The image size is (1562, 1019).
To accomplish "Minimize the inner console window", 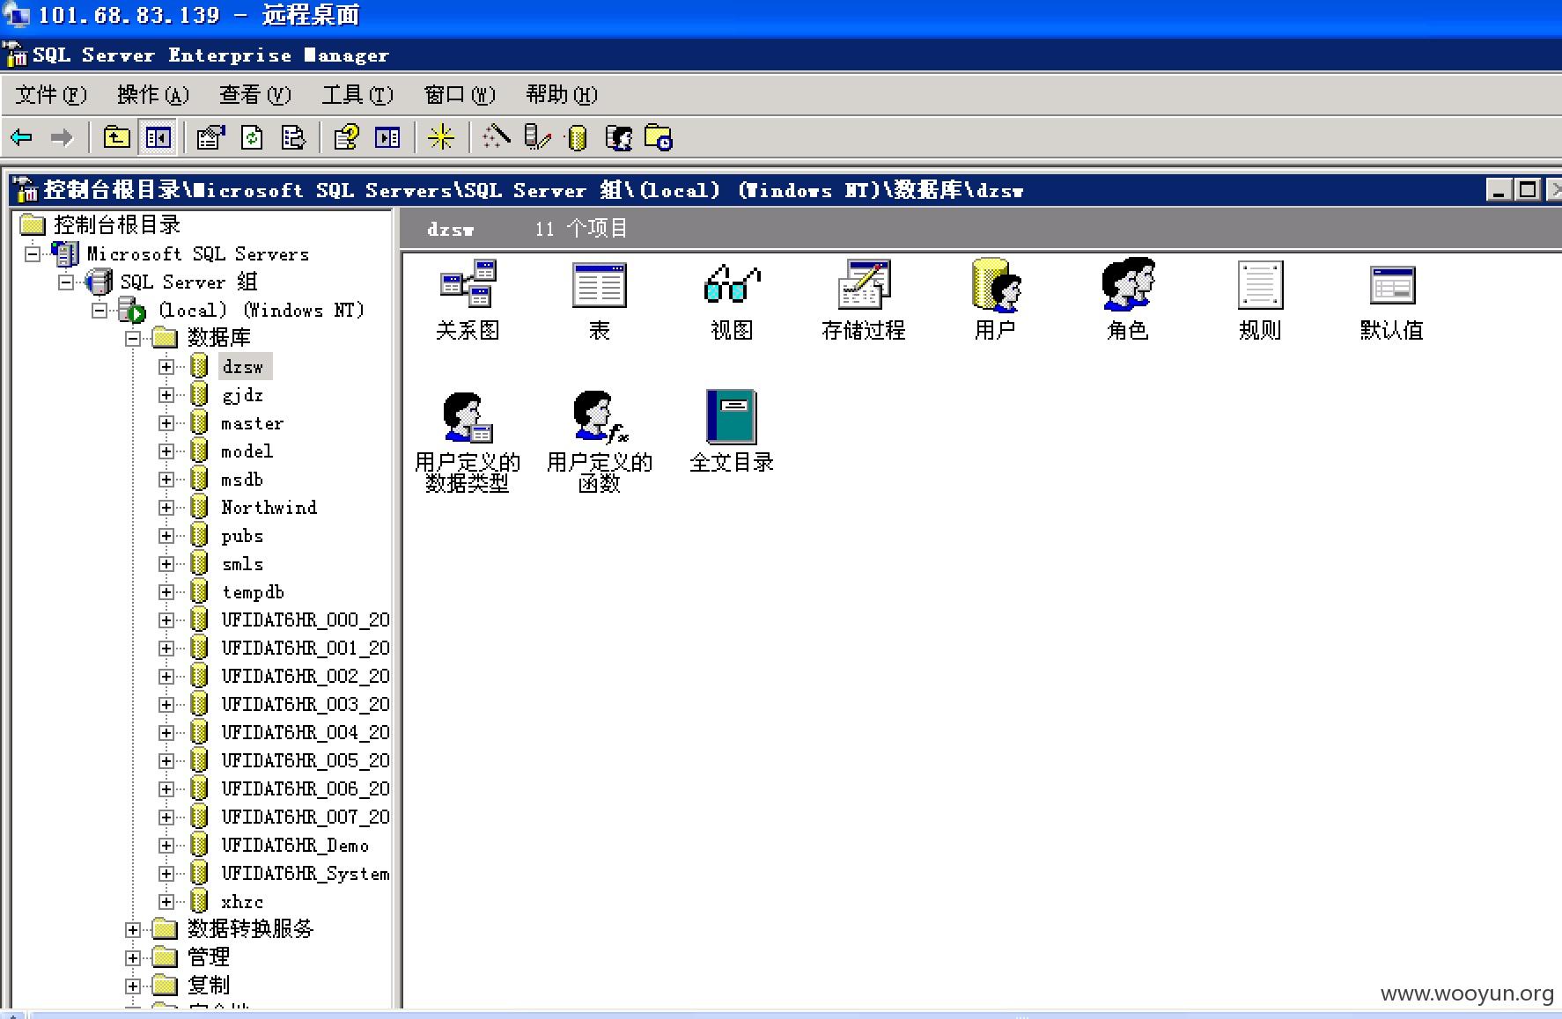I will [x=1499, y=190].
